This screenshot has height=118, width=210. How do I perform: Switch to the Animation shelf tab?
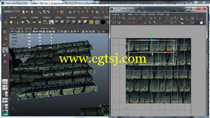pos(85,17)
